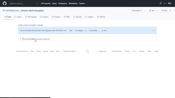Open footer Privacy link
Viewport: 175px width, 98px height.
[39, 51]
